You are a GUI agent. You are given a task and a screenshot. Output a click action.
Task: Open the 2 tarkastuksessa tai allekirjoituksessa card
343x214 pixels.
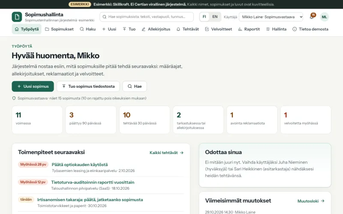(198, 120)
